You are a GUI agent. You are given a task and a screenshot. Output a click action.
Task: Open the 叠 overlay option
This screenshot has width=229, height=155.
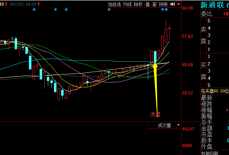pyautogui.click(x=148, y=4)
